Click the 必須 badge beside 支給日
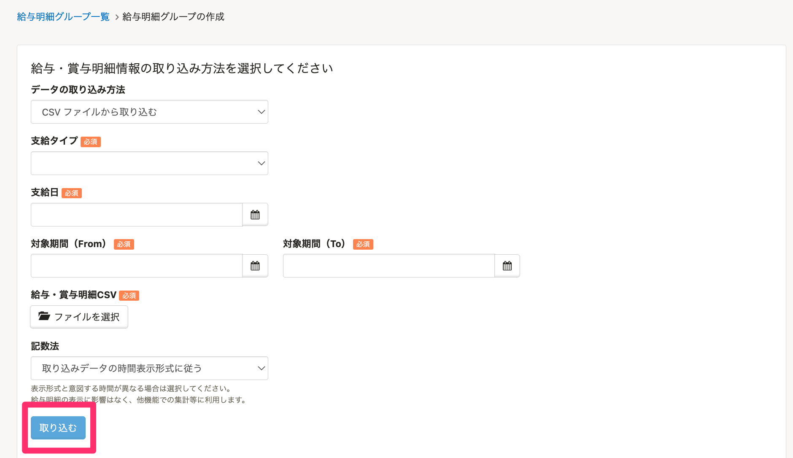Image resolution: width=793 pixels, height=458 pixels. pyautogui.click(x=72, y=193)
